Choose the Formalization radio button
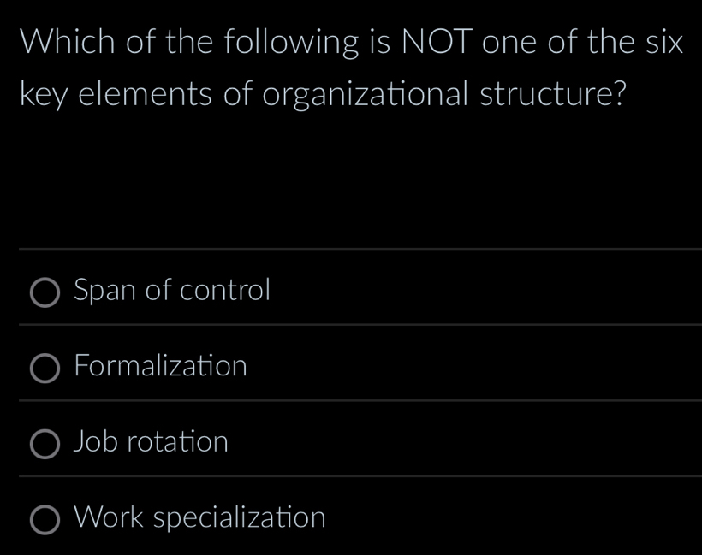702x555 pixels. point(45,369)
